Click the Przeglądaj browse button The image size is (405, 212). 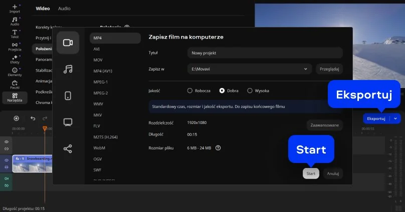(329, 69)
